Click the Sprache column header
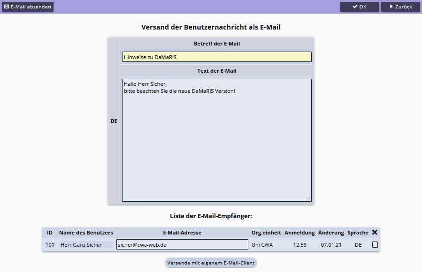Viewport: 422px width, 272px height. (358, 233)
